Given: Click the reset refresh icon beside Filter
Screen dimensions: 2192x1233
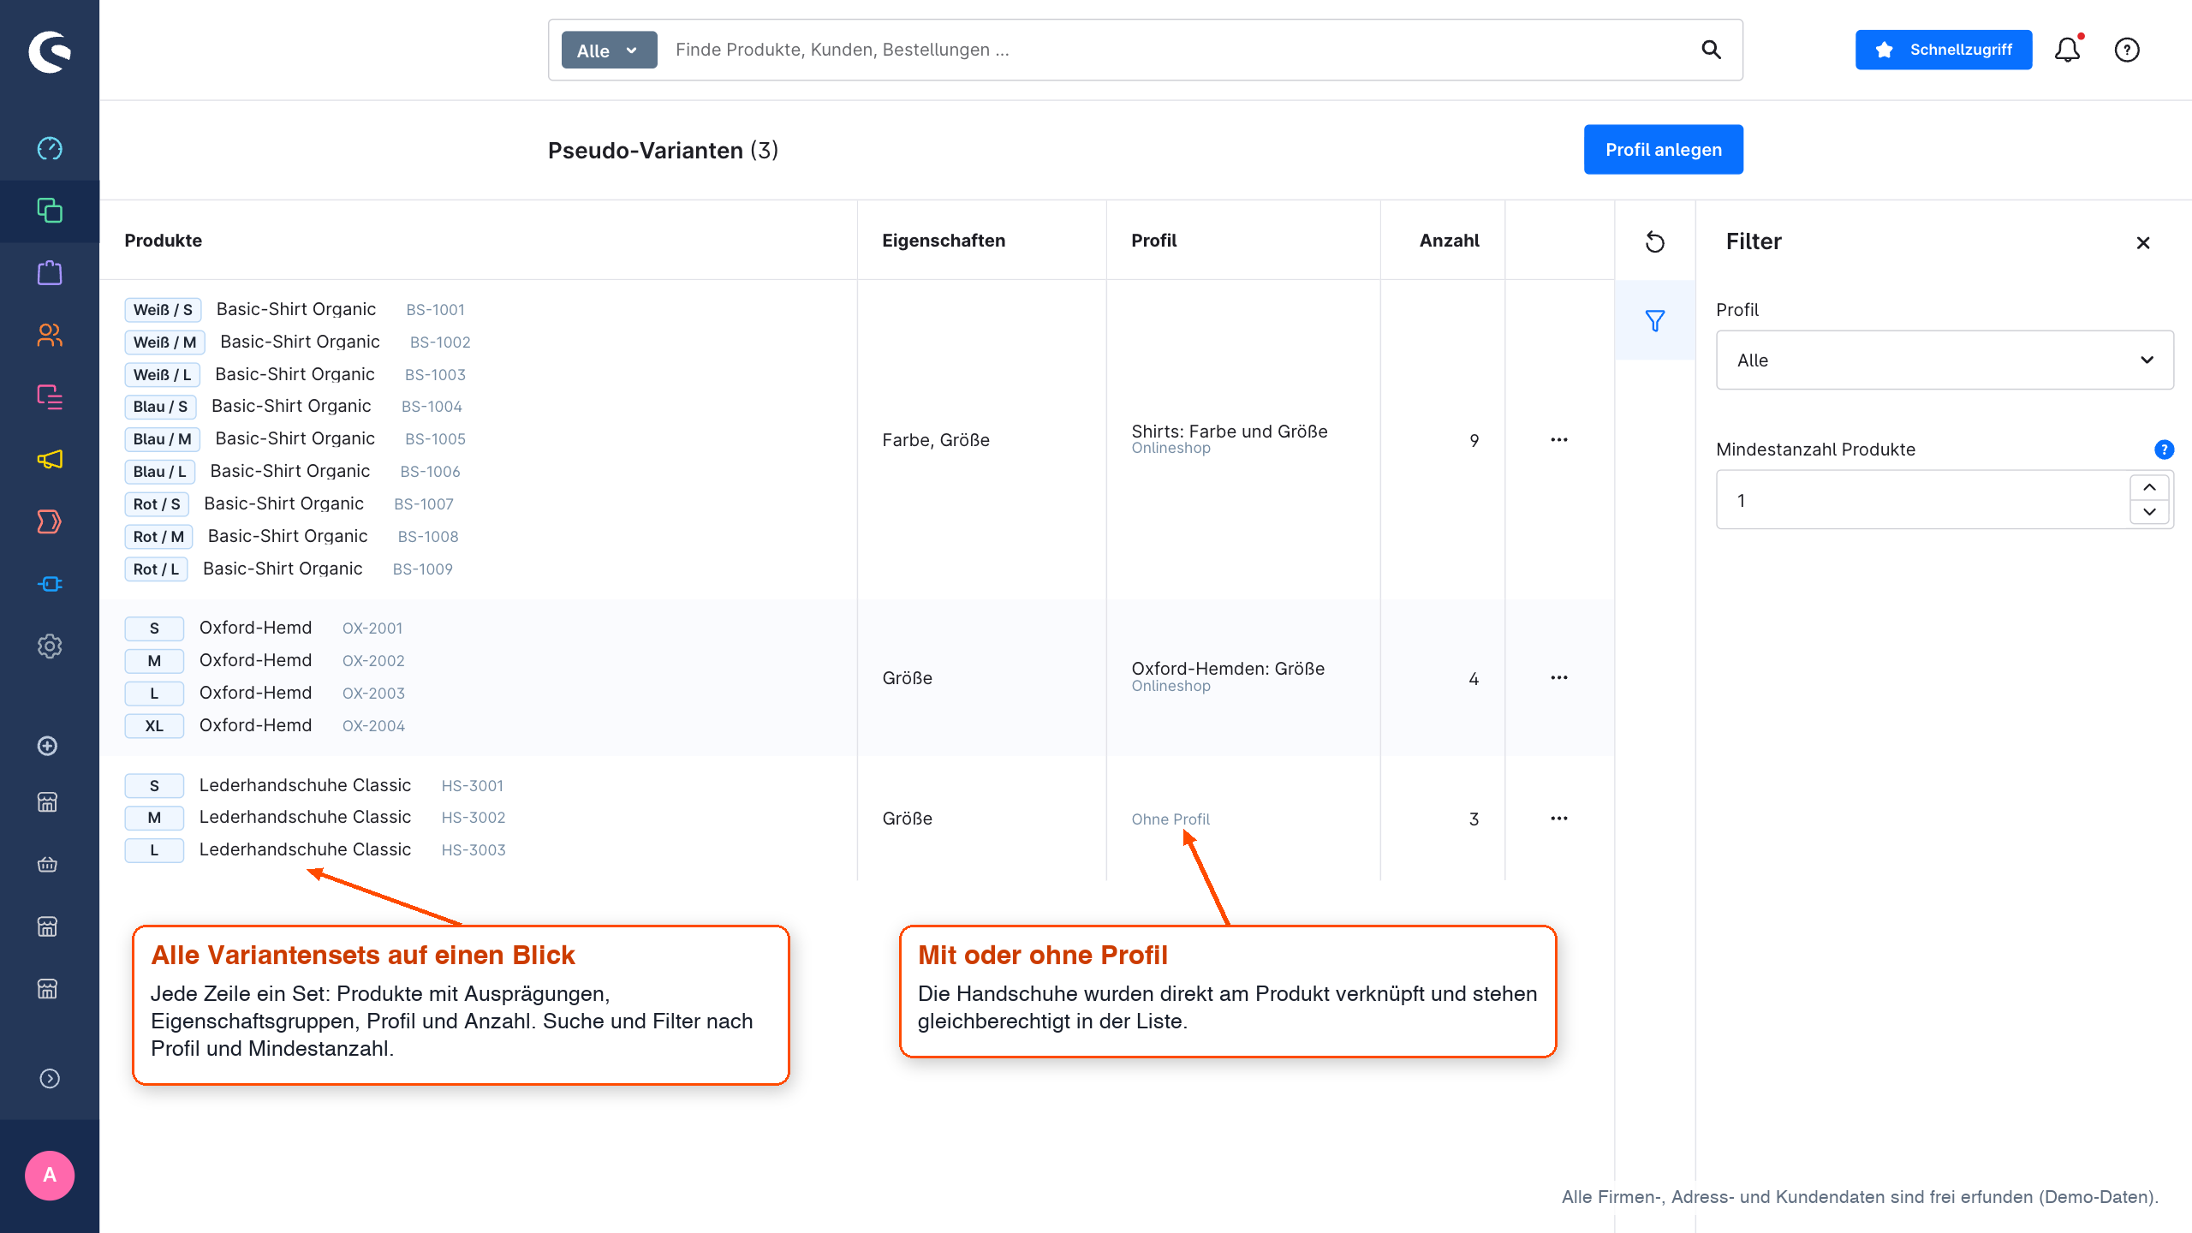Looking at the screenshot, I should coord(1655,242).
